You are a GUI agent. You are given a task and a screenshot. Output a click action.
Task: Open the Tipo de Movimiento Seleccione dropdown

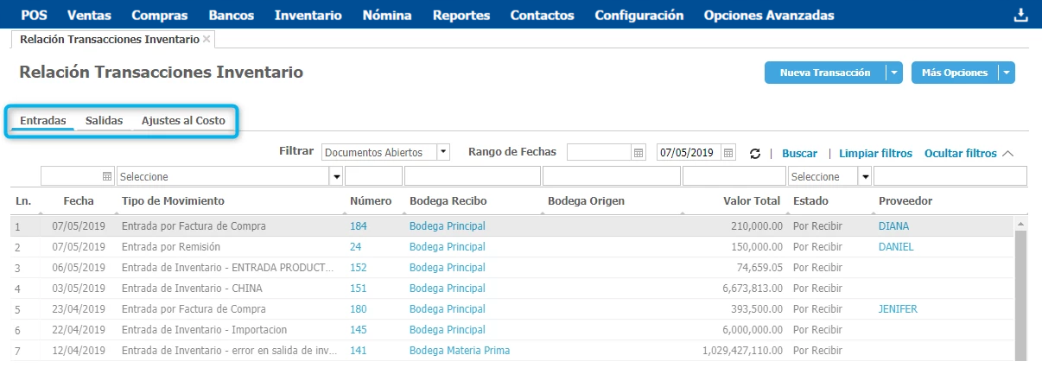[335, 176]
